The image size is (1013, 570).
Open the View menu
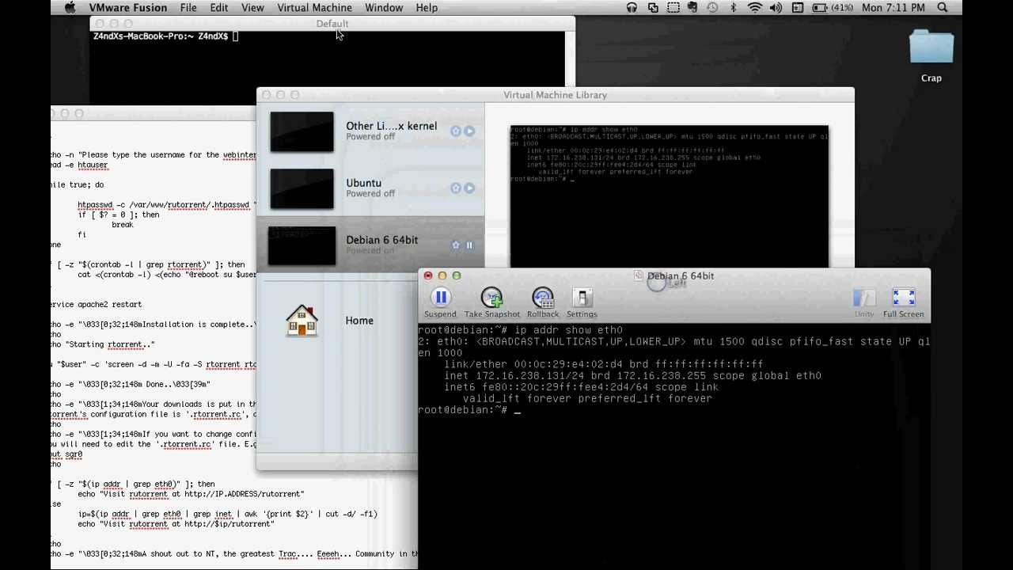point(252,8)
